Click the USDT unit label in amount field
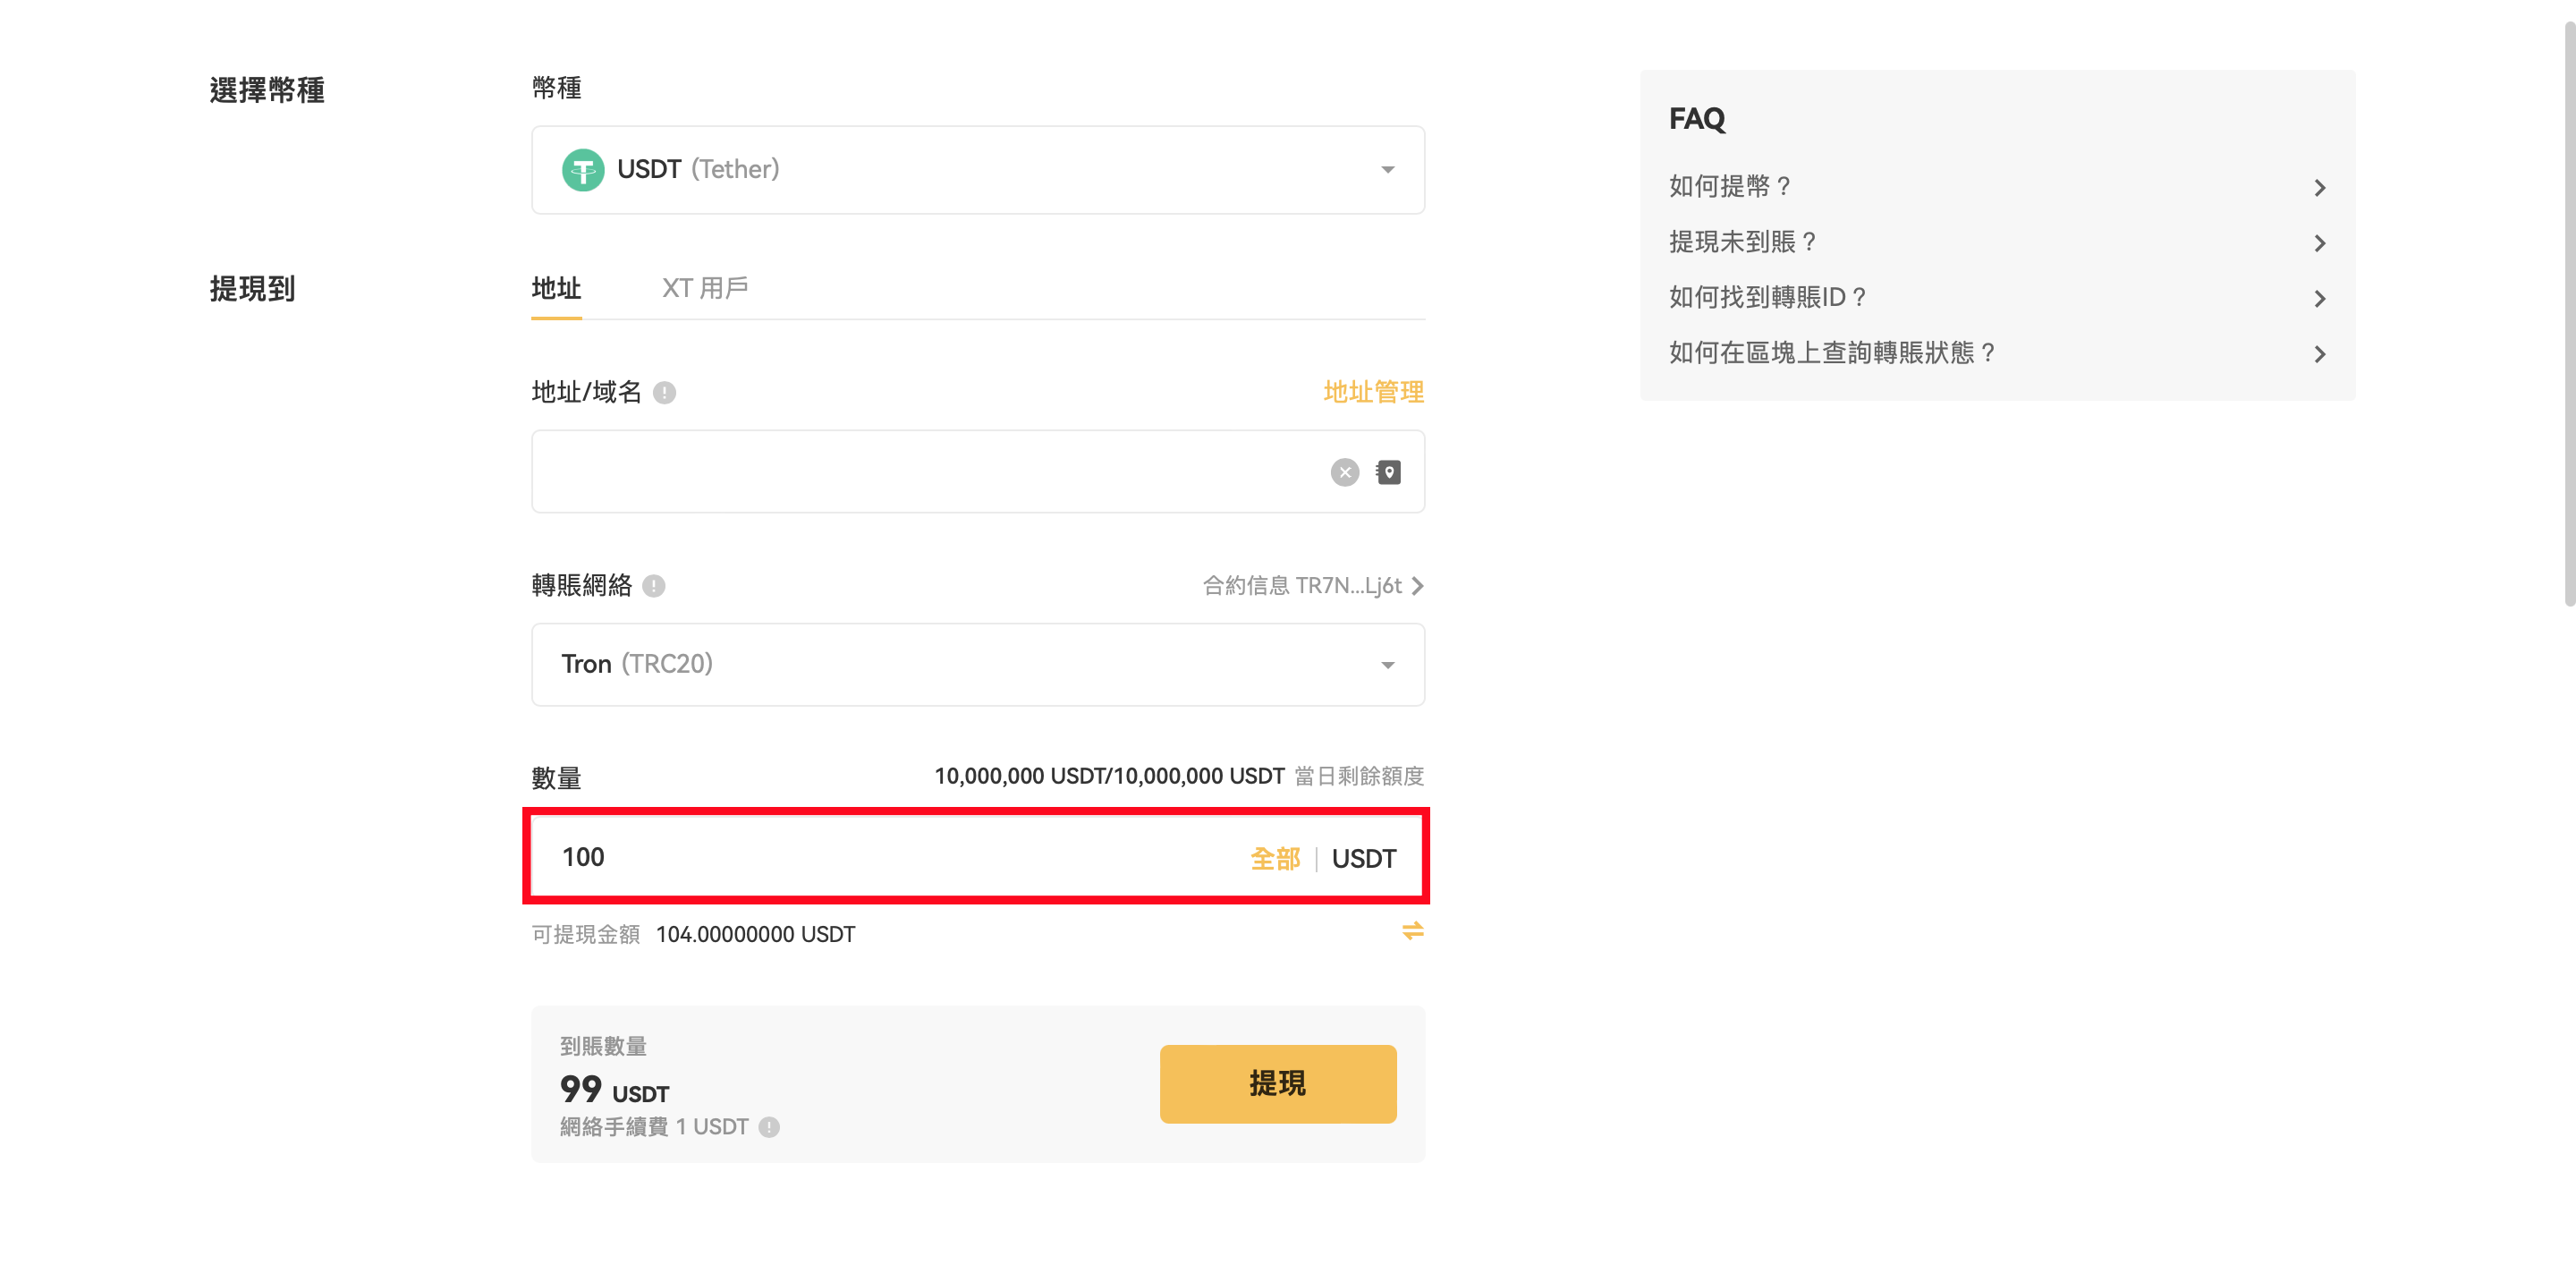 pyautogui.click(x=1363, y=859)
